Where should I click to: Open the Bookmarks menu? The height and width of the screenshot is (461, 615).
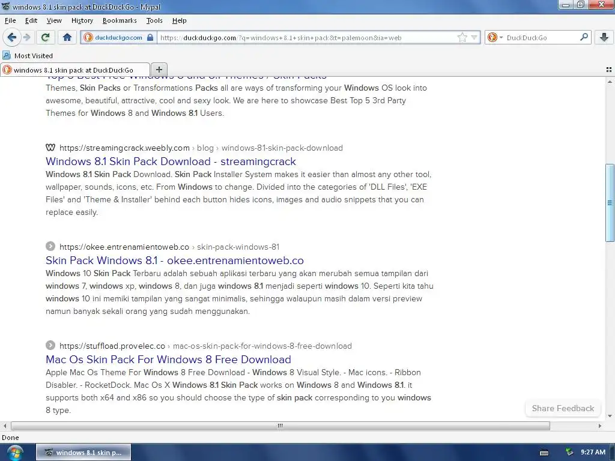120,20
